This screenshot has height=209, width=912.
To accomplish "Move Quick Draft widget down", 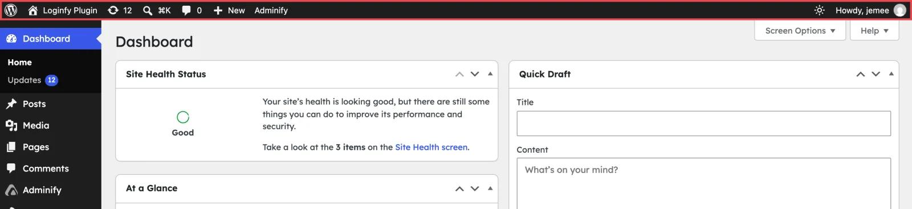I will click(x=876, y=74).
